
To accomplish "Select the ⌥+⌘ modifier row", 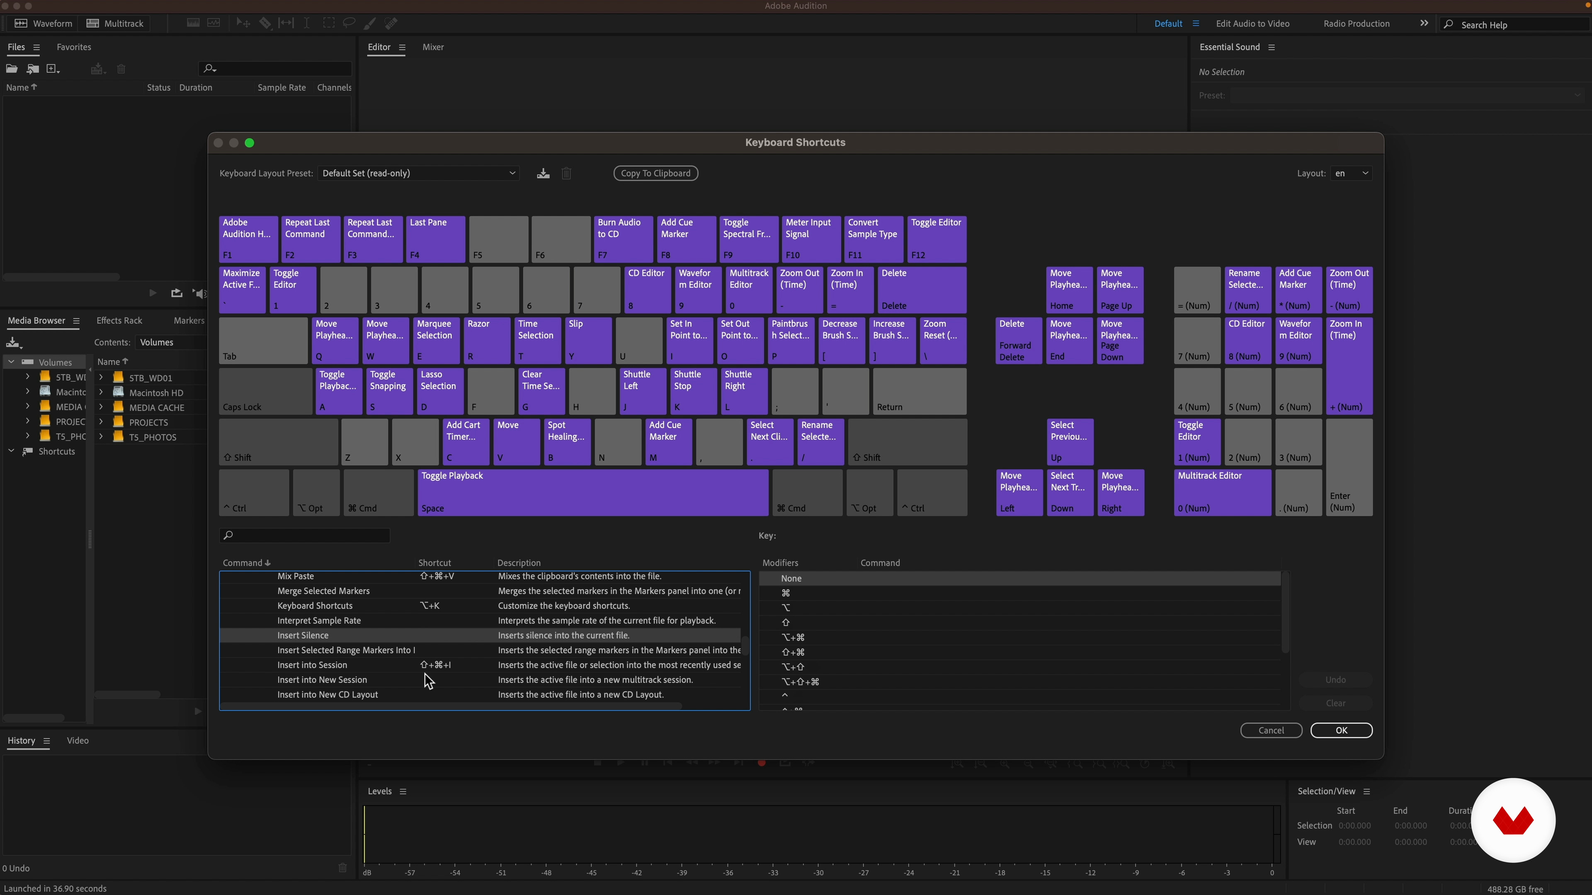I will point(1020,637).
